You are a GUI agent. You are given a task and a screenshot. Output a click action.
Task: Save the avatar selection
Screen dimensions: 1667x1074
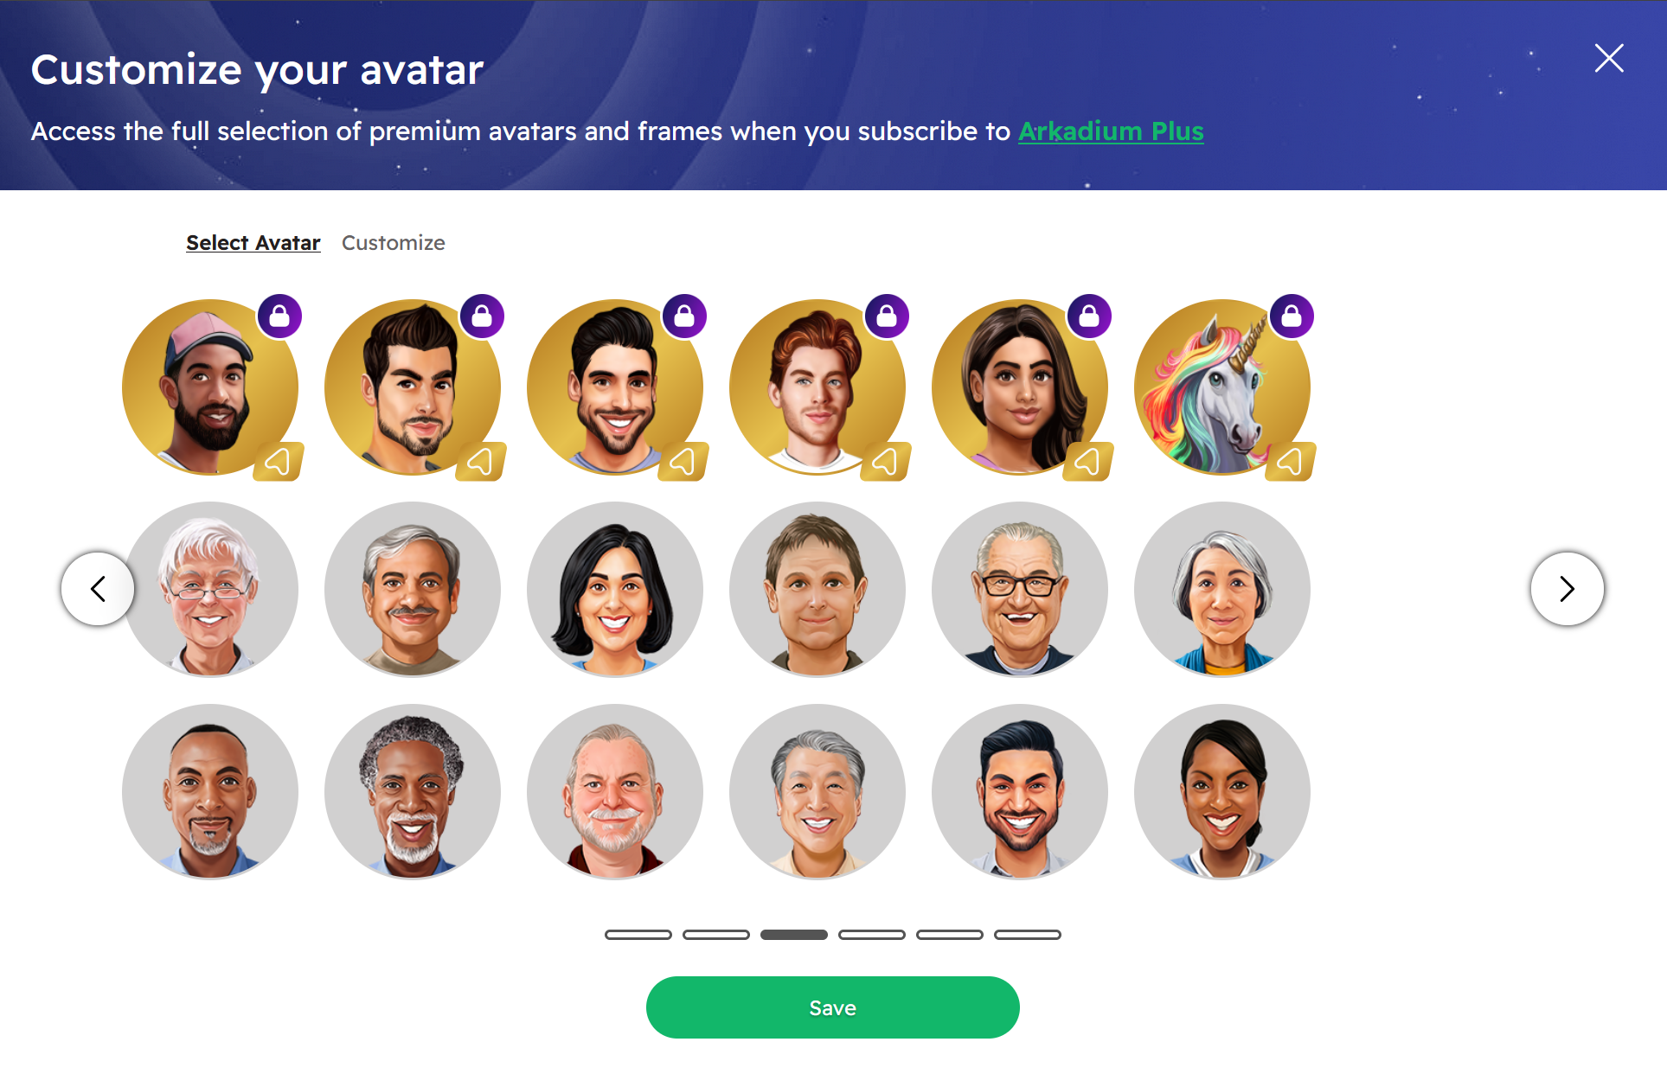[x=833, y=1007]
